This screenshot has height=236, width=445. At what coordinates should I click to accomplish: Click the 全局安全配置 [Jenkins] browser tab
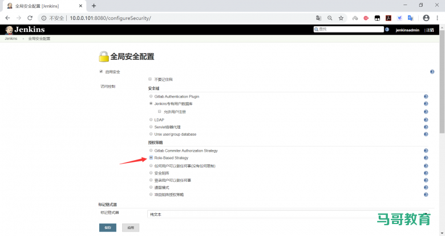(44, 6)
